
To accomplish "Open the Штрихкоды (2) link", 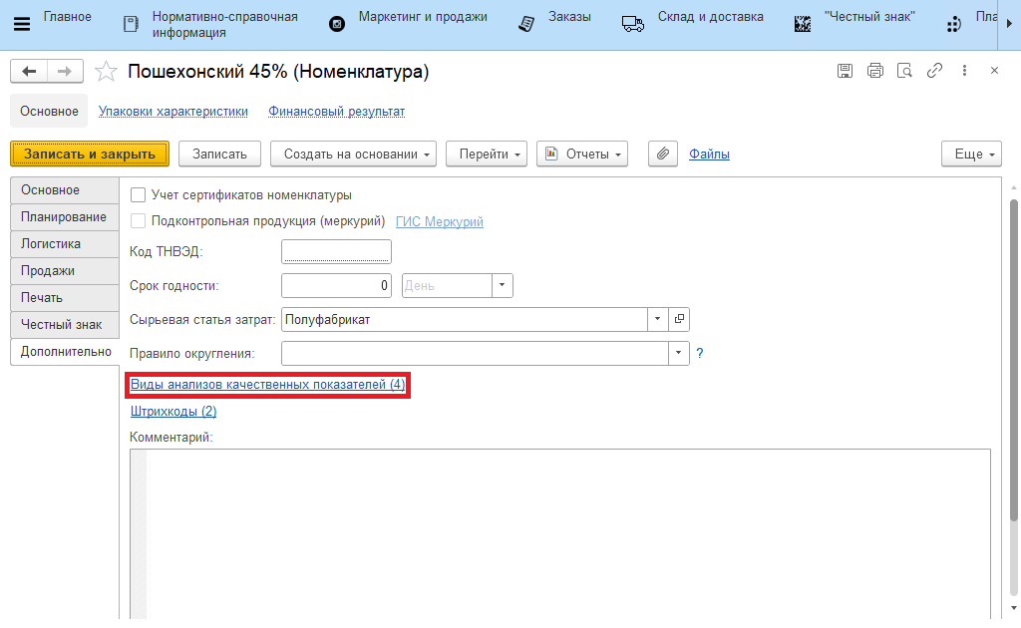I will coord(173,411).
